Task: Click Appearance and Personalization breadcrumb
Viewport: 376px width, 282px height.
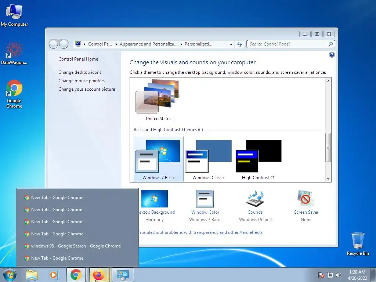Action: tap(148, 44)
